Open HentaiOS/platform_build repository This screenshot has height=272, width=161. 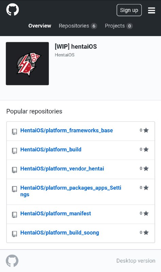(51, 149)
